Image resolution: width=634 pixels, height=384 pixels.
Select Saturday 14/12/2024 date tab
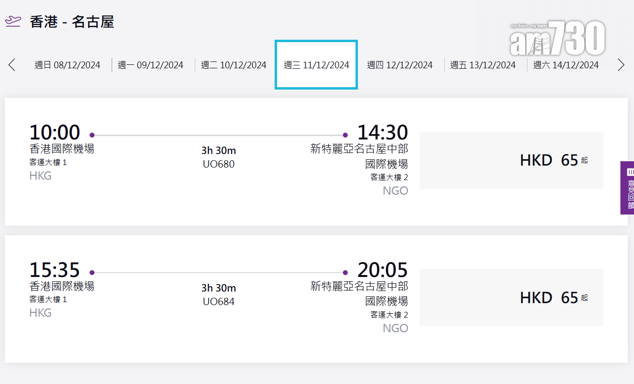click(566, 65)
